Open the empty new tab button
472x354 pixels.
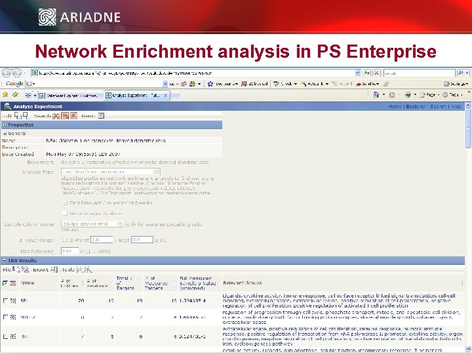point(176,96)
